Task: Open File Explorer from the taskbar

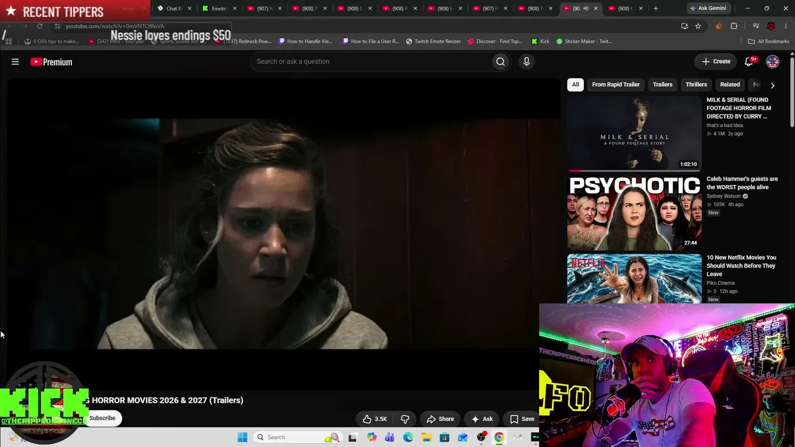Action: [x=426, y=437]
